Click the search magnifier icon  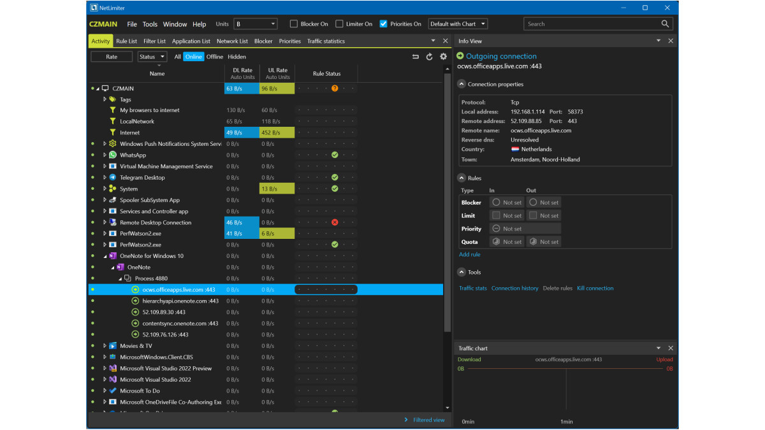(x=665, y=24)
